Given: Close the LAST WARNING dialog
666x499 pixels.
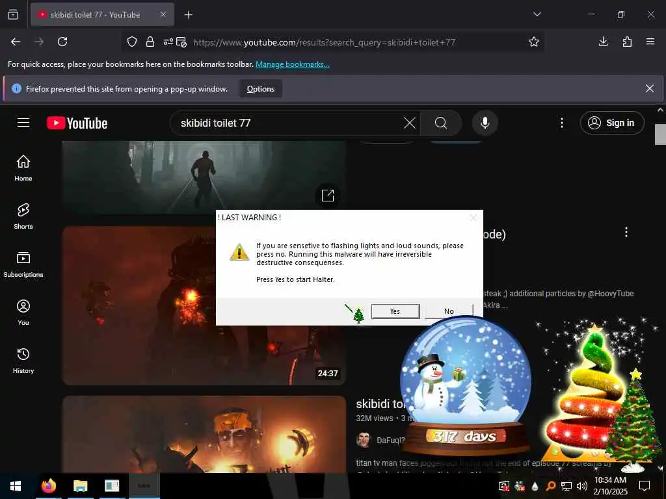Looking at the screenshot, I should 473,218.
